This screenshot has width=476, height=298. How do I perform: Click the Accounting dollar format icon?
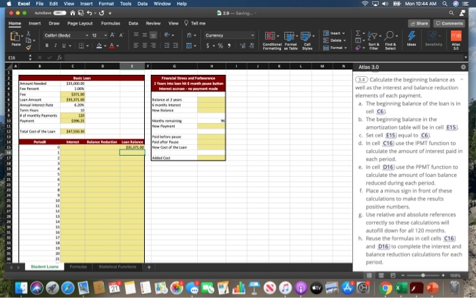207,46
